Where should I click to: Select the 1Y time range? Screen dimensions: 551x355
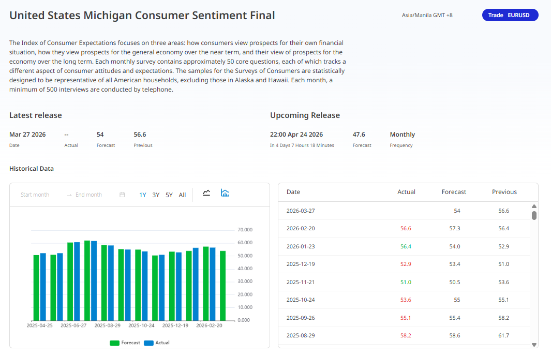pyautogui.click(x=143, y=195)
